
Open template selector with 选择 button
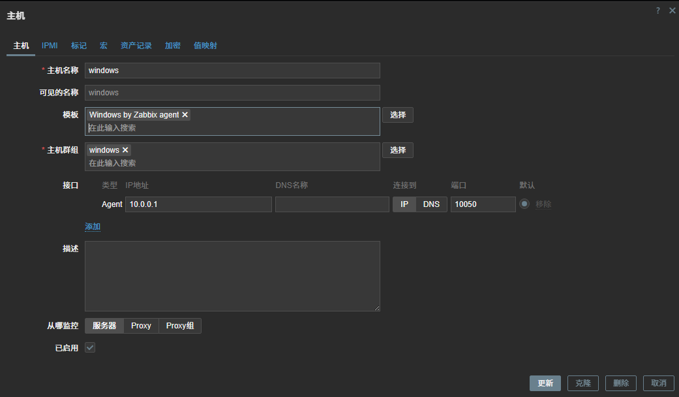(398, 115)
